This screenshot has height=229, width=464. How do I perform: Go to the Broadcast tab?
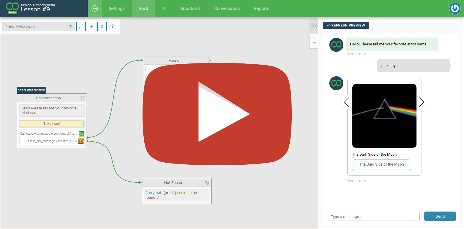click(x=190, y=8)
